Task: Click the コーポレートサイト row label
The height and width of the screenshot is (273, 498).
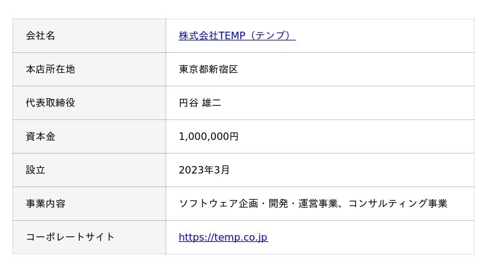Action: pyautogui.click(x=70, y=238)
